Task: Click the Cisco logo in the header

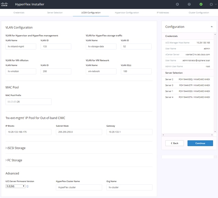Action: coord(4,4)
